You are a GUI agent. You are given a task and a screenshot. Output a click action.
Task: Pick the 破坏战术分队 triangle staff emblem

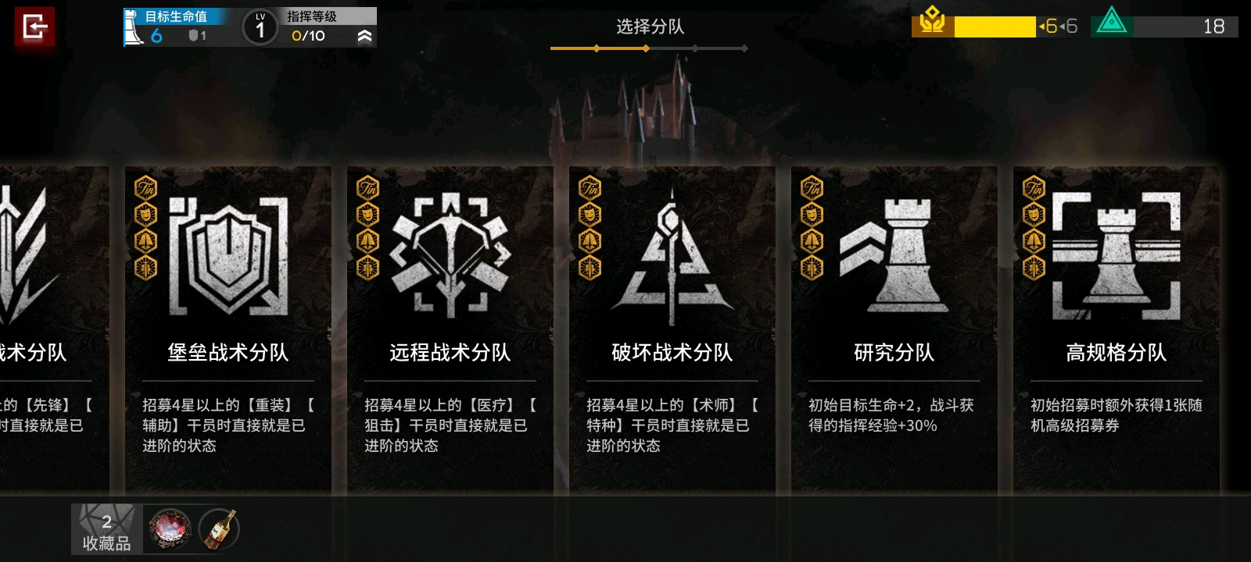(672, 256)
